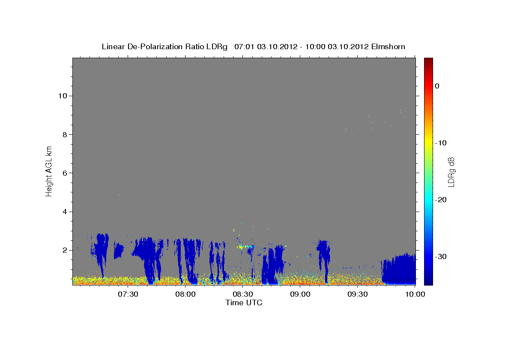Click the colorbar value '-10'
The width and height of the screenshot is (514, 342).
(441, 143)
